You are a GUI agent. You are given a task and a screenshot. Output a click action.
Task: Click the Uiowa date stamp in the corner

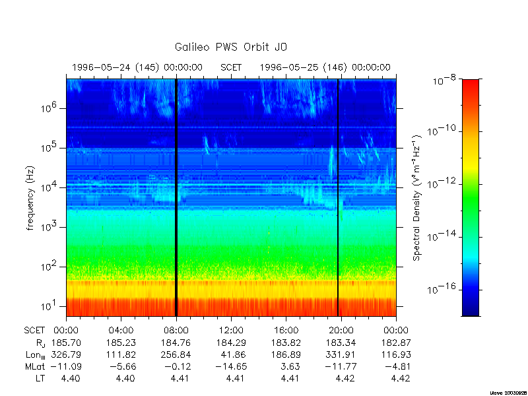(x=508, y=393)
